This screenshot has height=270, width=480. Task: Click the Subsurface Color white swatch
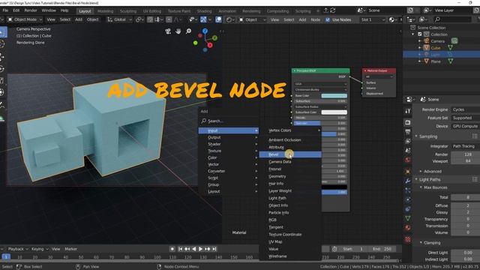[x=334, y=112]
